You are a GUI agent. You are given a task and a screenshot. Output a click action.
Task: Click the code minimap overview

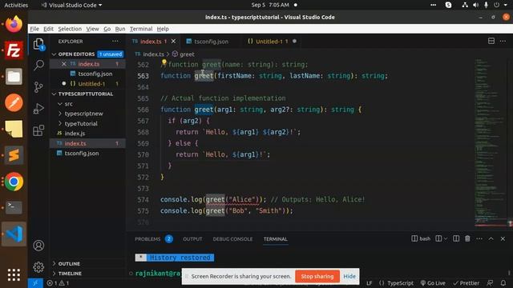click(491, 142)
